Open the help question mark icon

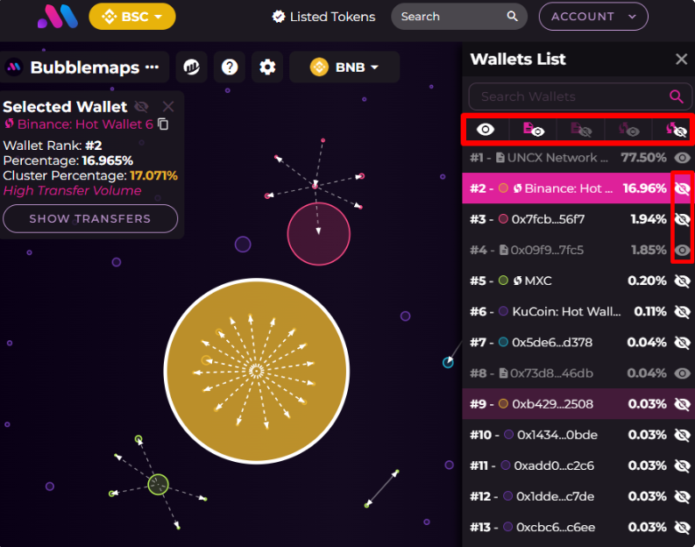[x=230, y=67]
